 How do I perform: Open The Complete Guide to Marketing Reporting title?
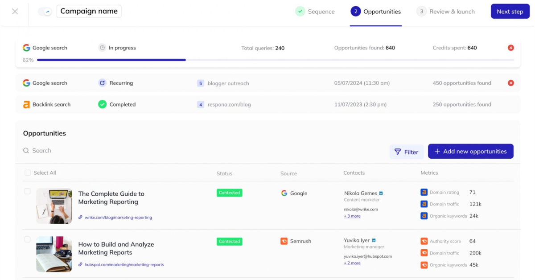111,198
